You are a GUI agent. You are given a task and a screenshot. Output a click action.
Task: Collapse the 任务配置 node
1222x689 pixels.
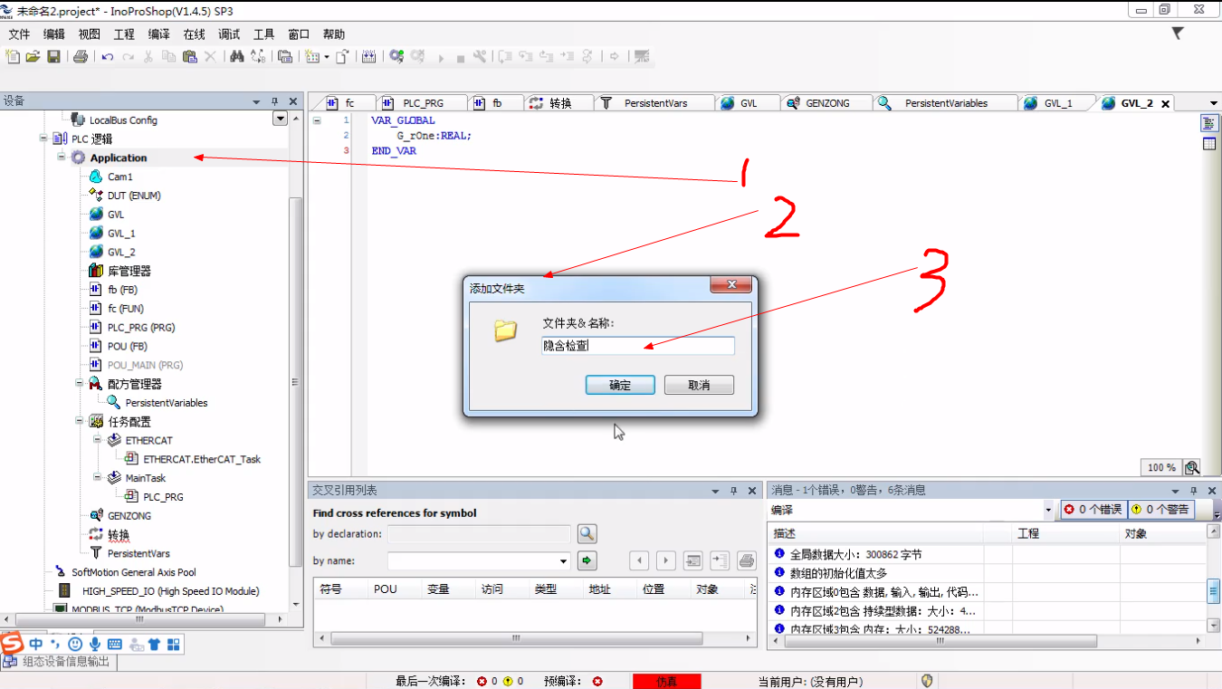(80, 421)
